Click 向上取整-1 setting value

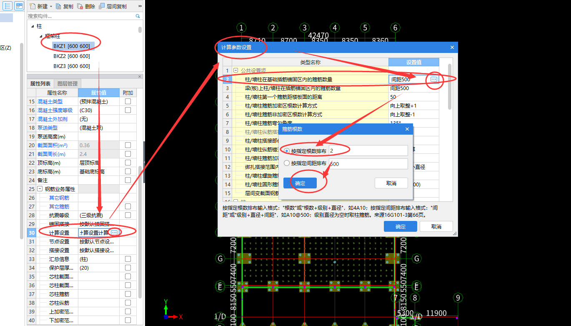[x=414, y=114]
